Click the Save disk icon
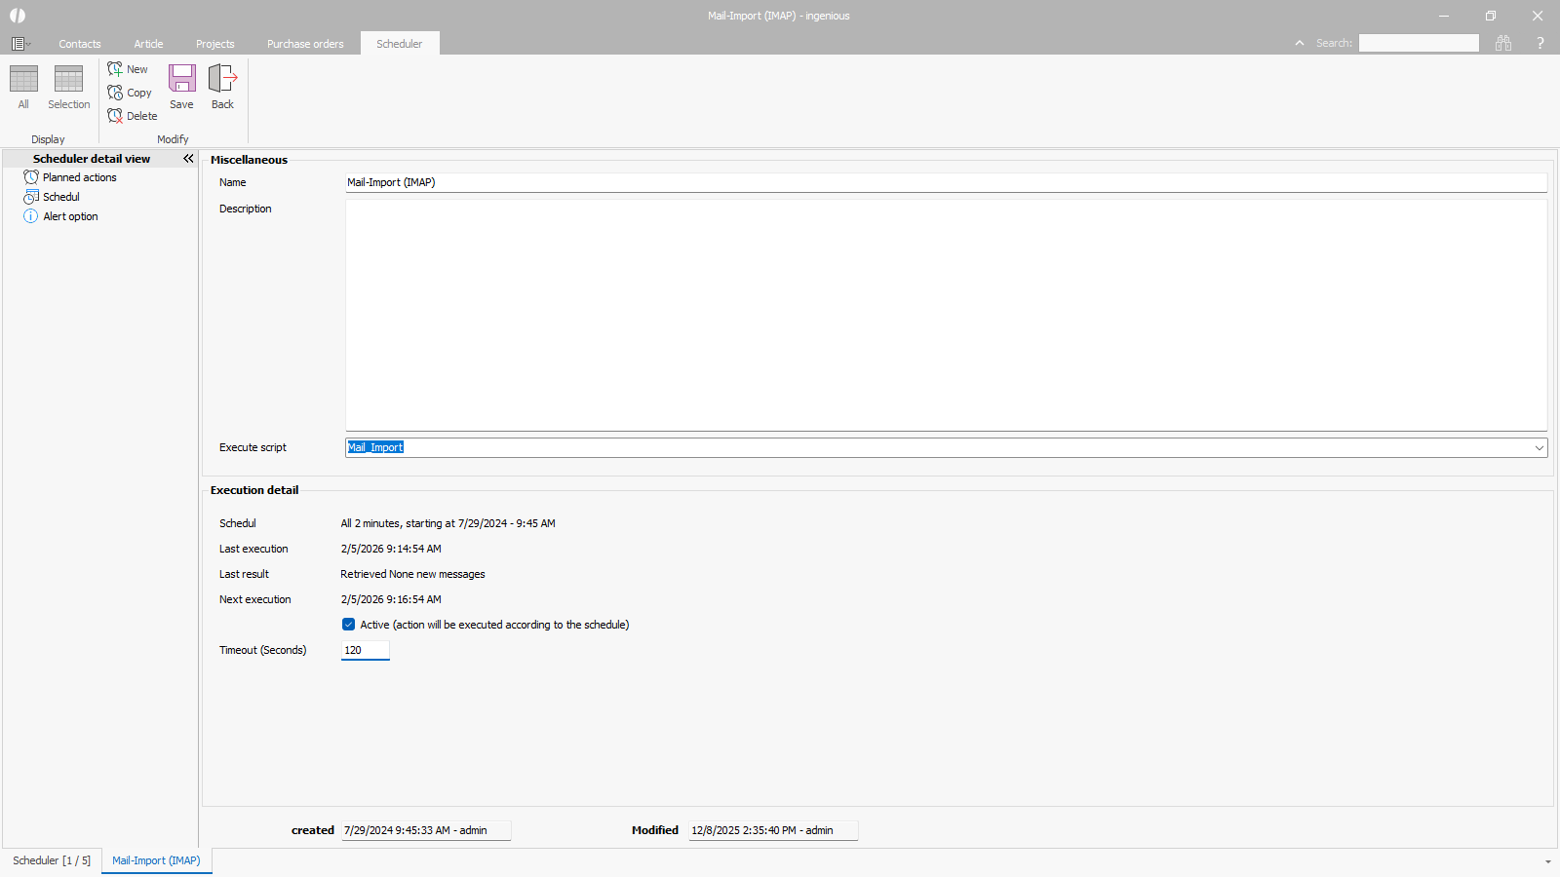 tap(181, 79)
